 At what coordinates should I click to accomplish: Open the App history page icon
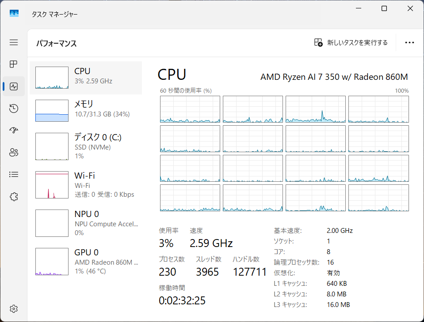click(14, 109)
